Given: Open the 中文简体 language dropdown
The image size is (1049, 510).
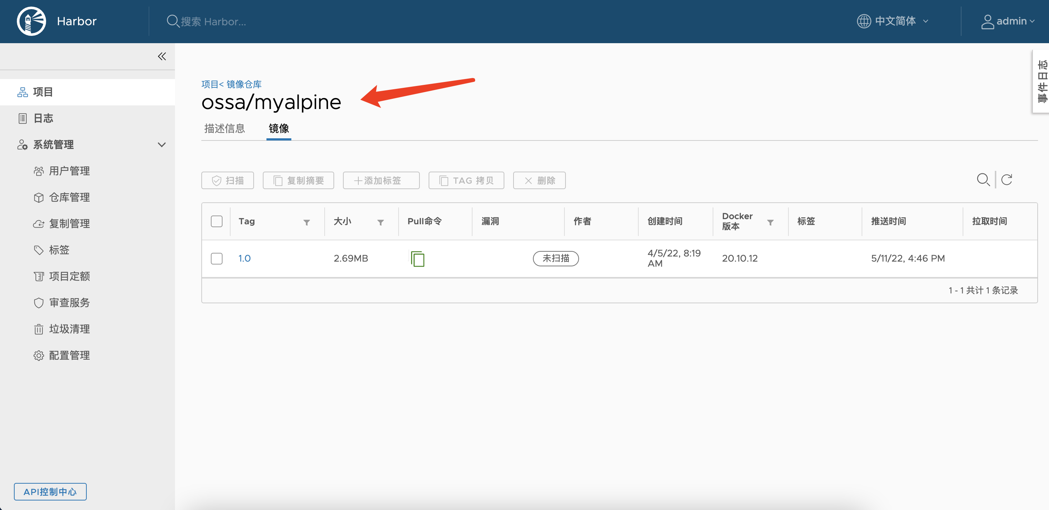Looking at the screenshot, I should [x=893, y=21].
